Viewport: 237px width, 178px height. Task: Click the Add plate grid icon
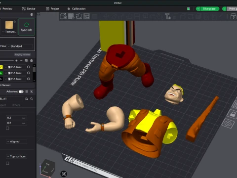click(x=71, y=16)
